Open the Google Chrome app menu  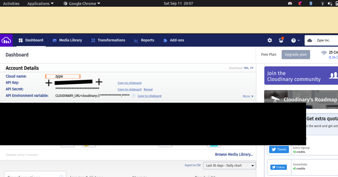pos(82,3)
